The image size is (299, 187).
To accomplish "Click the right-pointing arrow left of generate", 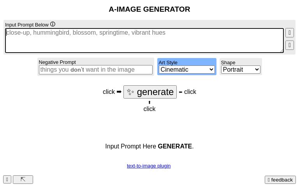I will (119, 92).
